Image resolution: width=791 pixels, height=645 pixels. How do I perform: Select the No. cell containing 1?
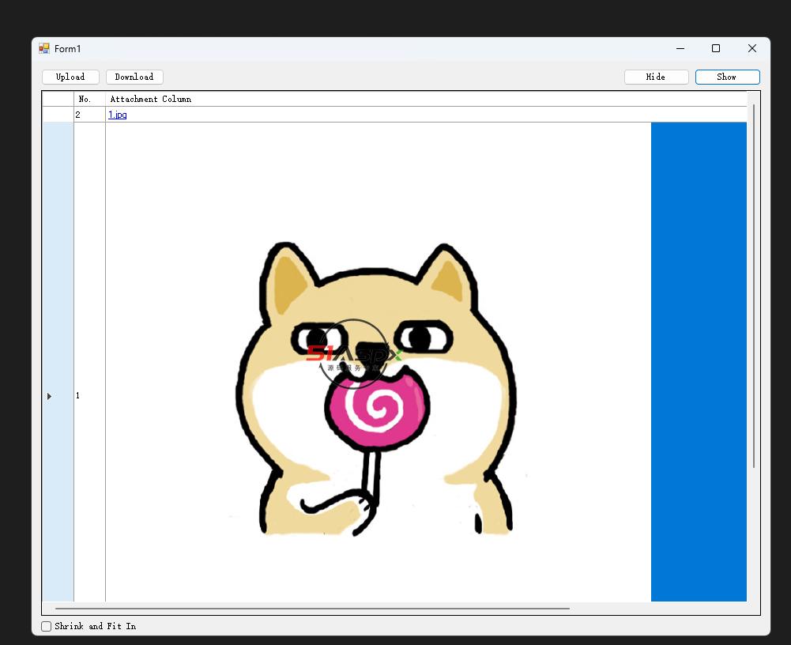(x=89, y=395)
